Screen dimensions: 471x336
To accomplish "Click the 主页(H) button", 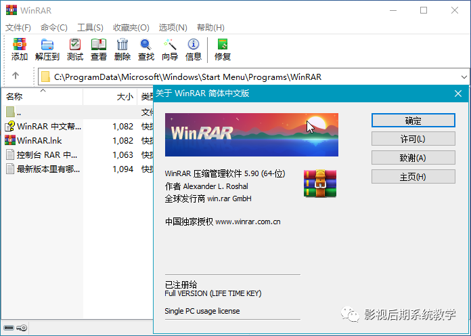I will pyautogui.click(x=413, y=177).
